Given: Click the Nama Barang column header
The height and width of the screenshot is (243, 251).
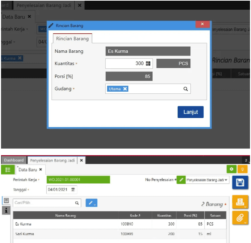Looking at the screenshot, I should point(66,215).
